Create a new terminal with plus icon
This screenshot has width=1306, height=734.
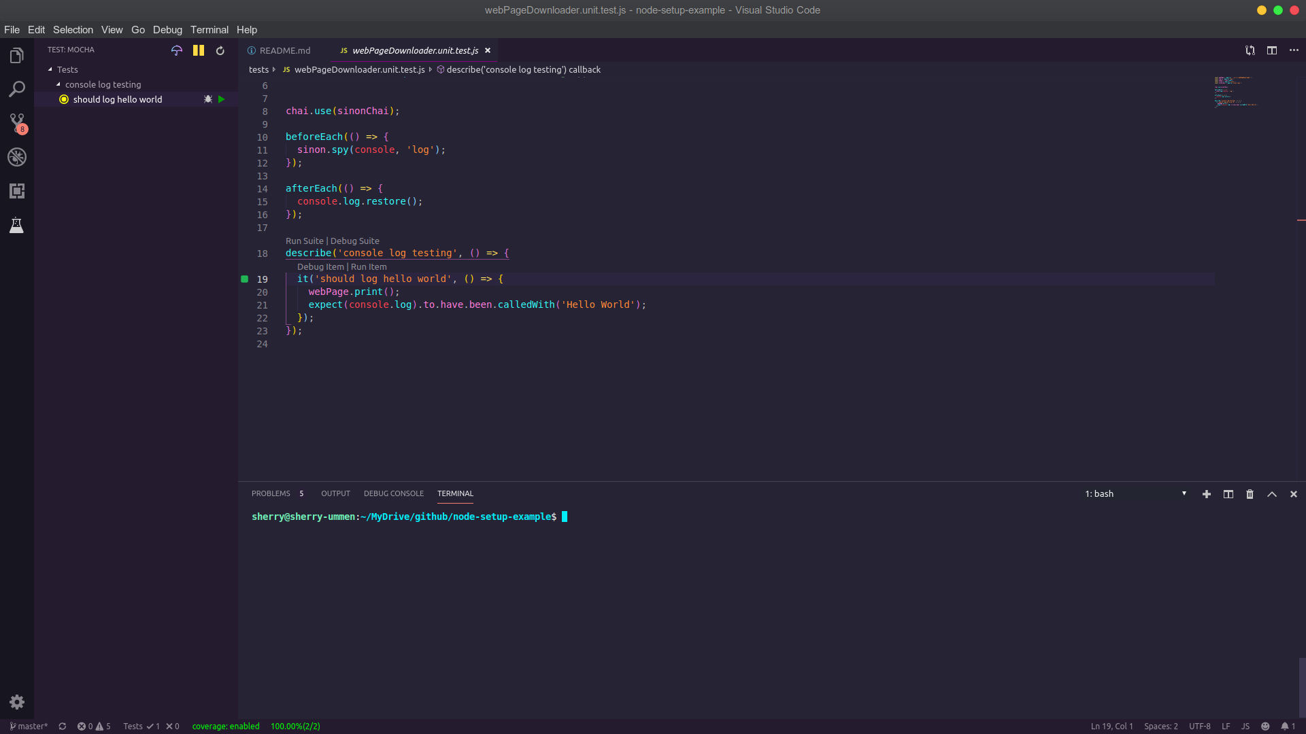tap(1207, 494)
